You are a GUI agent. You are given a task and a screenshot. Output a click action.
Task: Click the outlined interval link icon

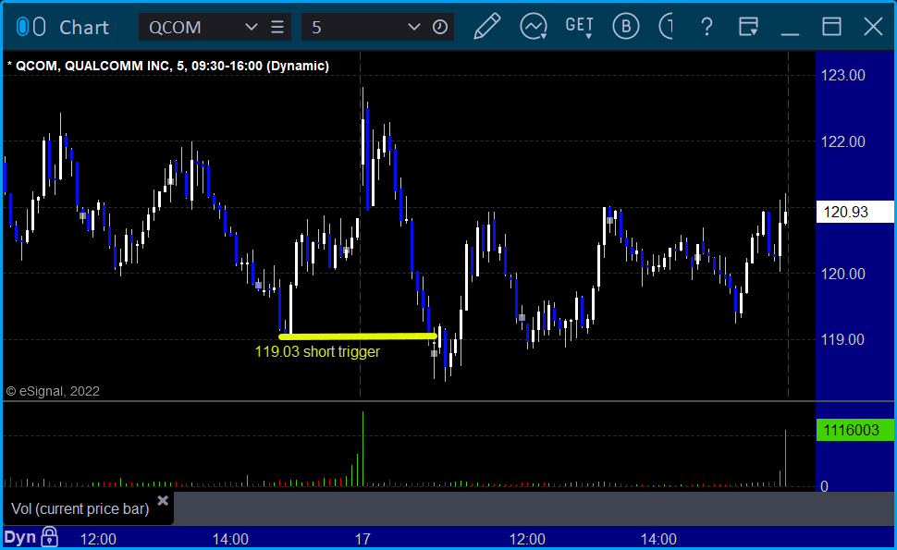pyautogui.click(x=39, y=27)
